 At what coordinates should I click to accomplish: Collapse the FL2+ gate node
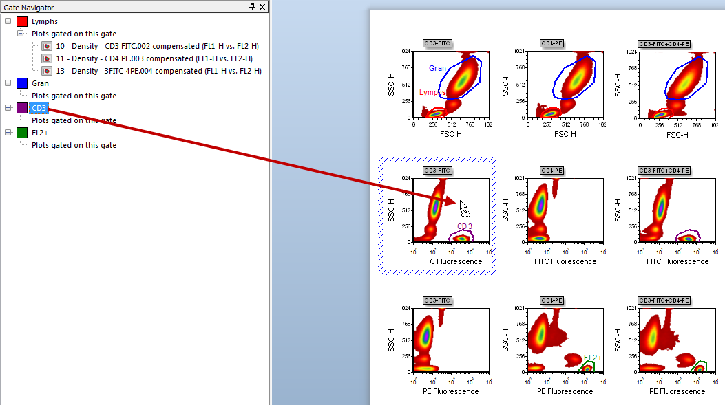click(8, 133)
